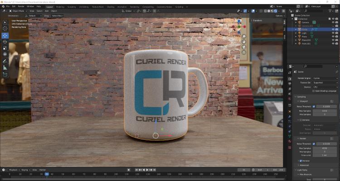Image resolution: width=340 pixels, height=181 pixels.
Task: Collapse the Sampling panel
Action: 301,97
